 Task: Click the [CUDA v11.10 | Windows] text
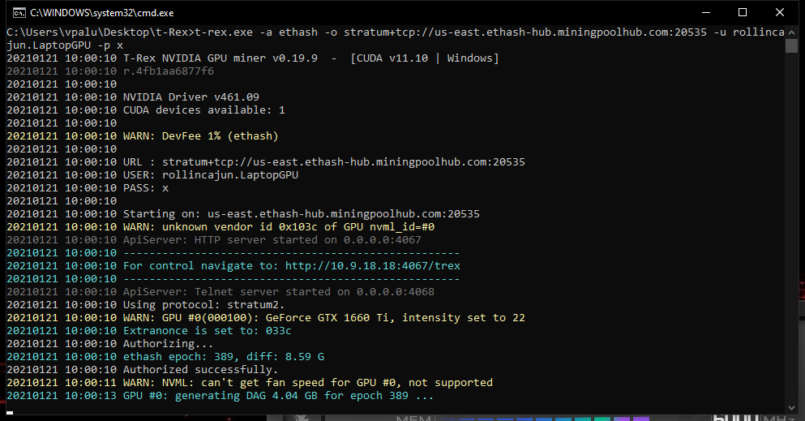point(425,58)
